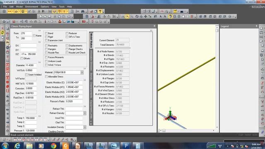Screen dimensions: 265x149
Task: Expand the >> chevron atop Model Status panel
Action: (151, 30)
